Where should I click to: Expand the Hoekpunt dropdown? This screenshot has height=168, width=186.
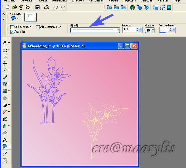coord(150,30)
